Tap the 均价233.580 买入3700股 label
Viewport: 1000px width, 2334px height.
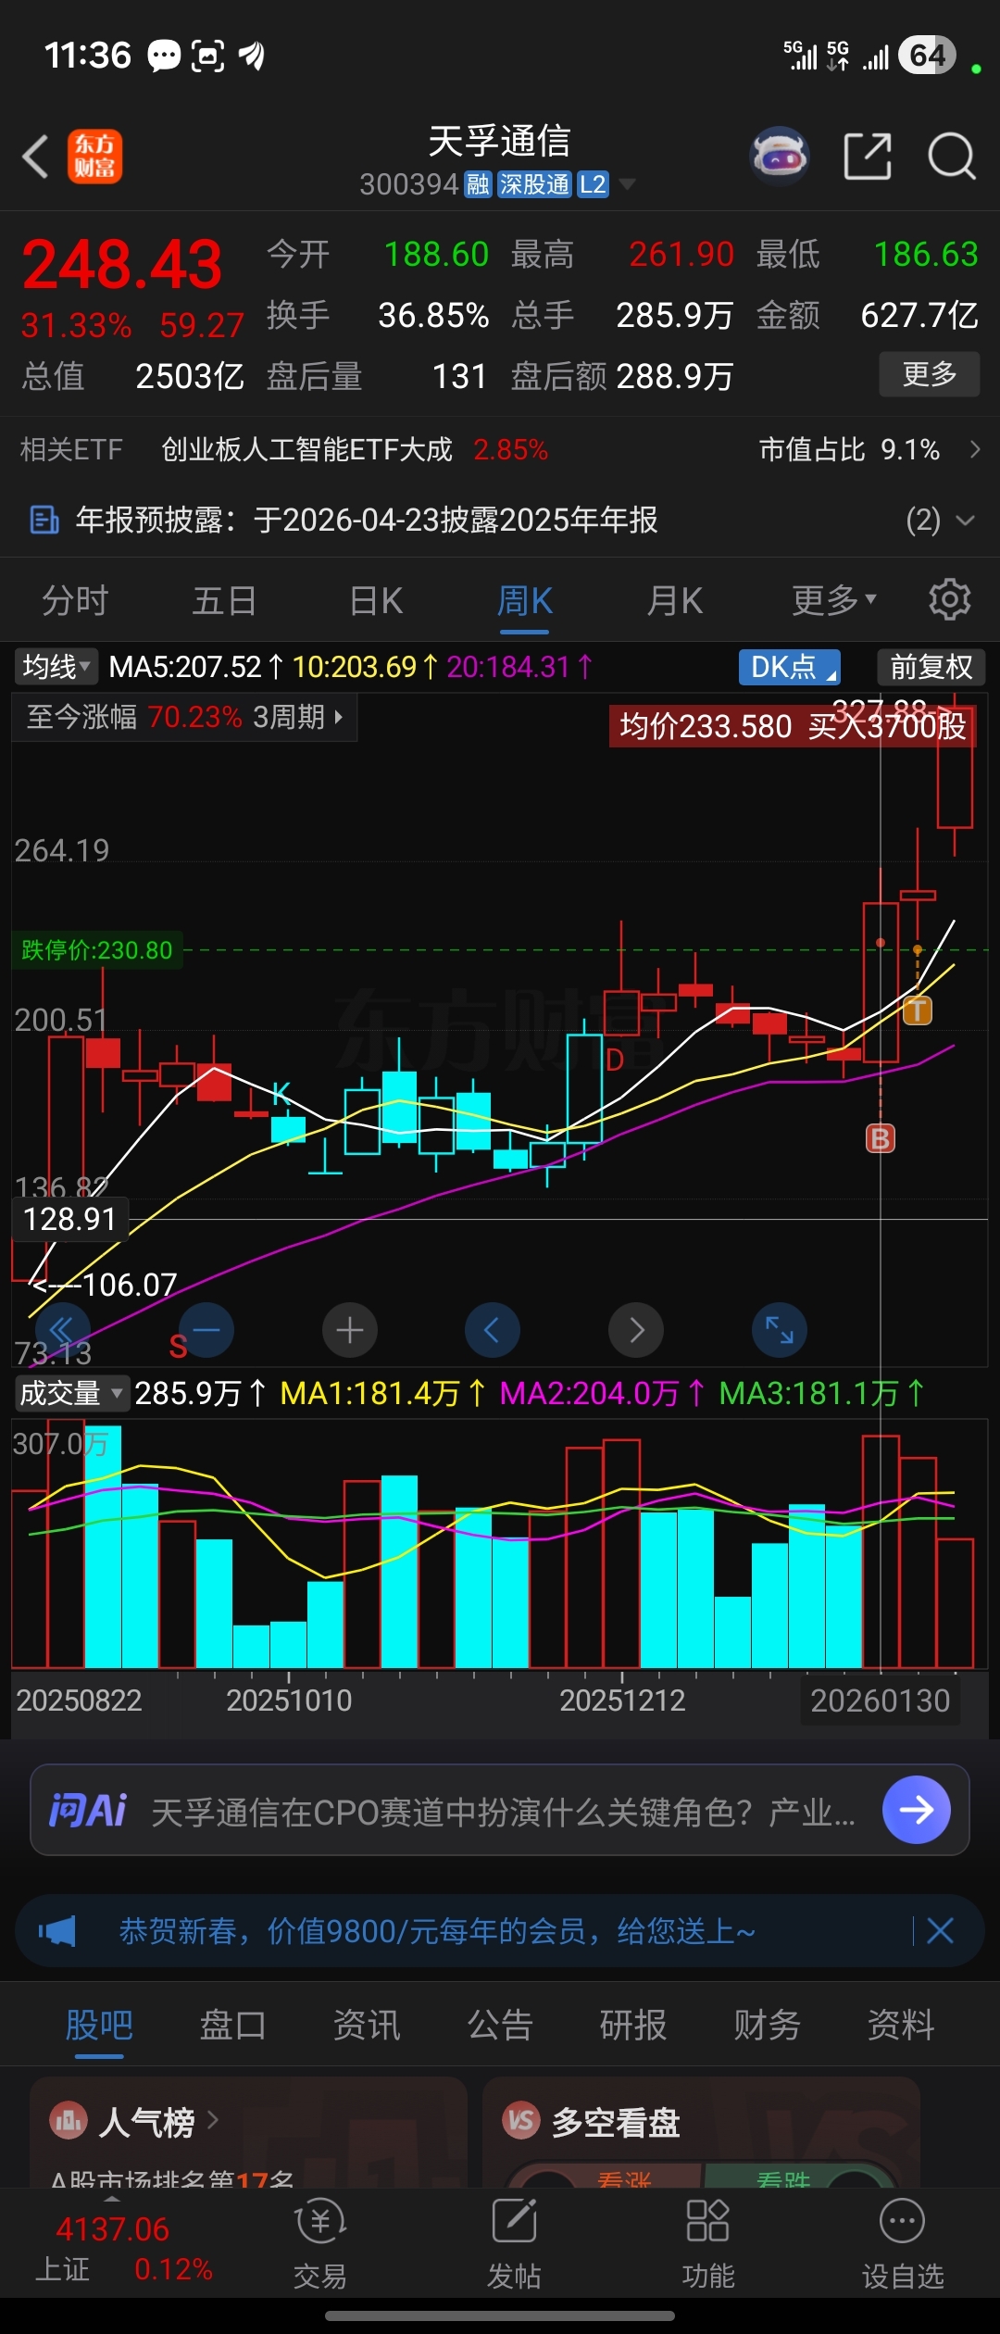[793, 725]
